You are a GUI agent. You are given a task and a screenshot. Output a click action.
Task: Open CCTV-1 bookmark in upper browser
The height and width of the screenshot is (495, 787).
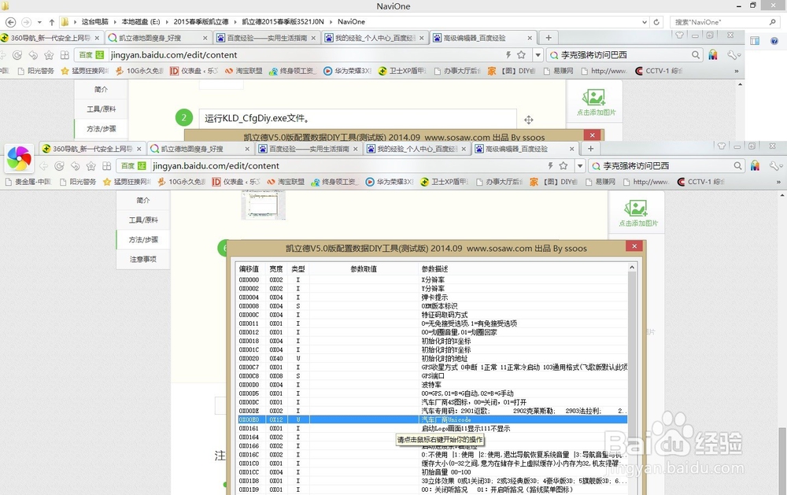659,71
